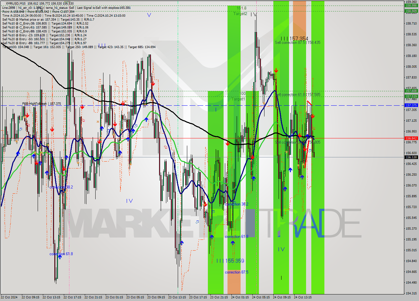Viewport: 419px width, 301px height.
Task: Click the black 156.530 current price tag
Action: [411, 157]
